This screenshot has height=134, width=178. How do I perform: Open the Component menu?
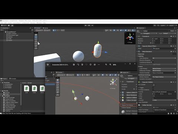25,23
